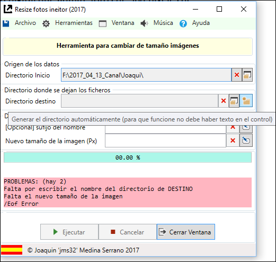Browse for the Directorio Inicio folder
Screen dimensions: 276x262
pos(247,75)
